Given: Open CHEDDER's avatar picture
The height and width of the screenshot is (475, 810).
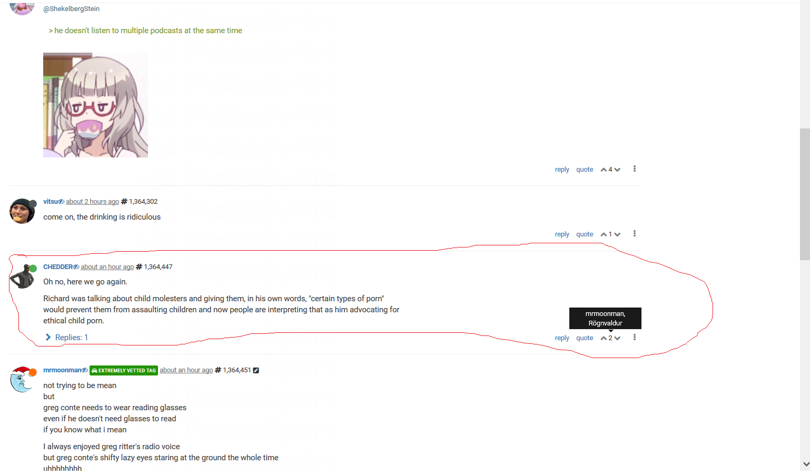Looking at the screenshot, I should [x=22, y=276].
